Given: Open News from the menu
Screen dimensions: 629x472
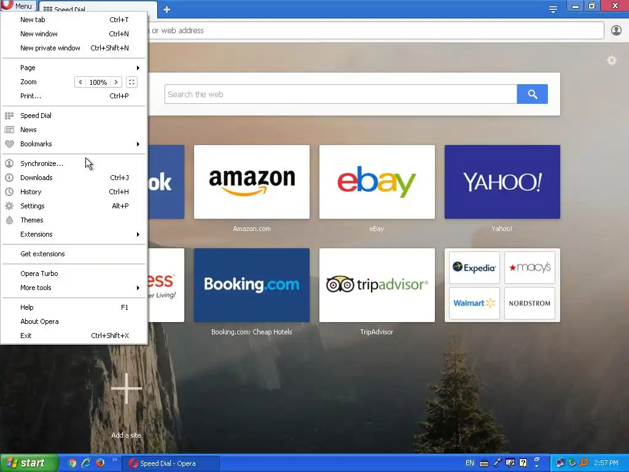Looking at the screenshot, I should pos(74,130).
